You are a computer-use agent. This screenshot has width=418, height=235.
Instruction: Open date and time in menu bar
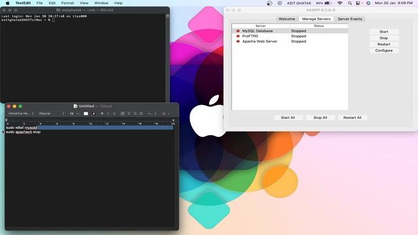pyautogui.click(x=394, y=3)
